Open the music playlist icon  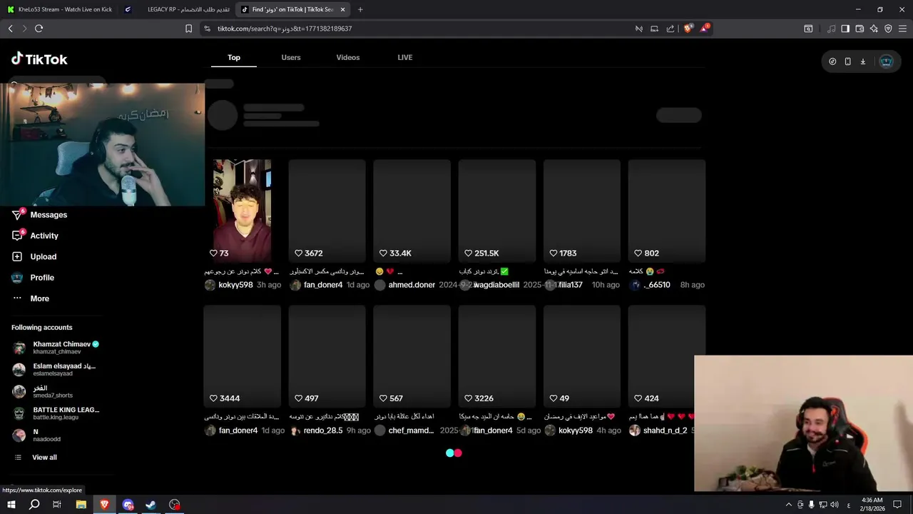[x=831, y=29]
